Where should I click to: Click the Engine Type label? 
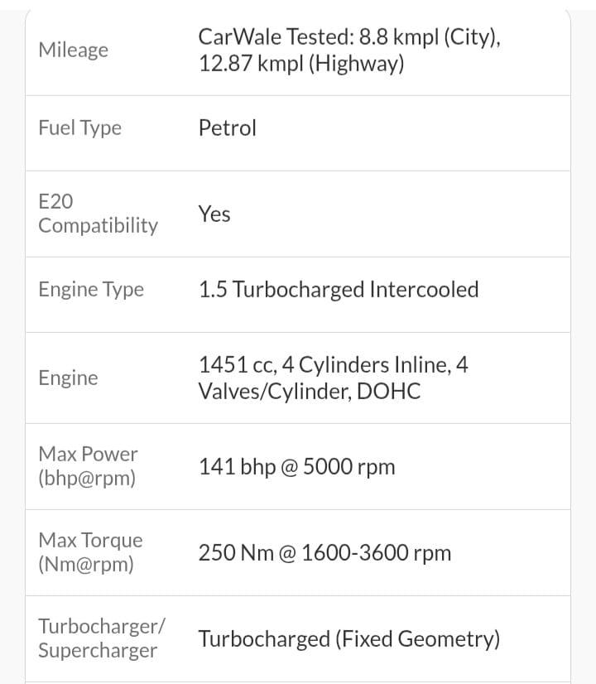pyautogui.click(x=91, y=289)
